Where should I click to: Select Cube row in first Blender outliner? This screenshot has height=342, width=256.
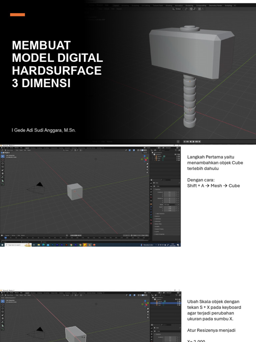point(165,158)
